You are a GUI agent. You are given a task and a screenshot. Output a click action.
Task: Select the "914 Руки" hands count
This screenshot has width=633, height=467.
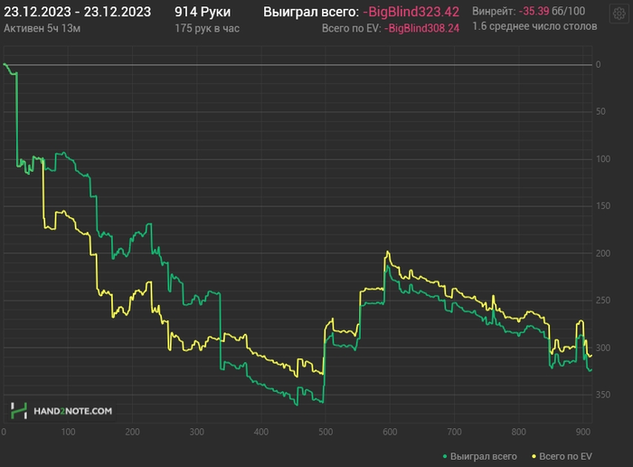coord(203,12)
